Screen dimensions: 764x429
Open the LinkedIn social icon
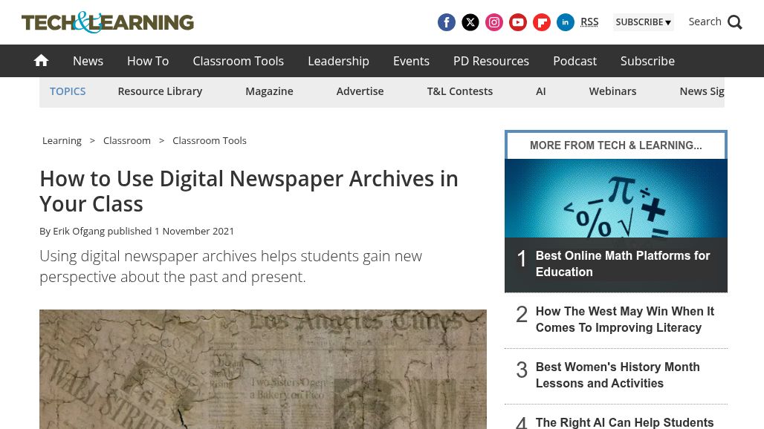(x=566, y=22)
